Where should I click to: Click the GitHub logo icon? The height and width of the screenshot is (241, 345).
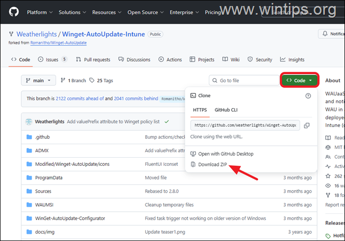click(14, 12)
